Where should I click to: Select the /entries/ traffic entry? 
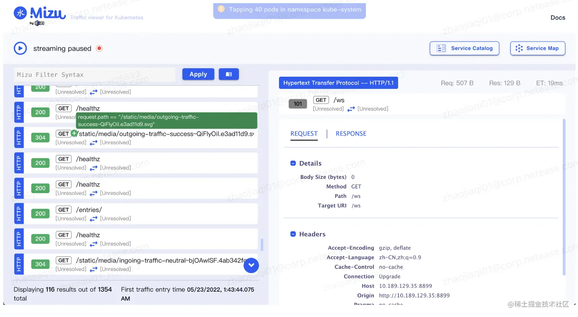136,214
